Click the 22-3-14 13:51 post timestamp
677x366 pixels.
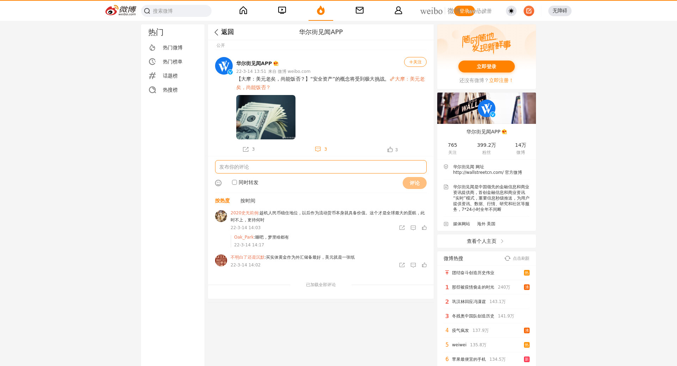pyautogui.click(x=251, y=71)
